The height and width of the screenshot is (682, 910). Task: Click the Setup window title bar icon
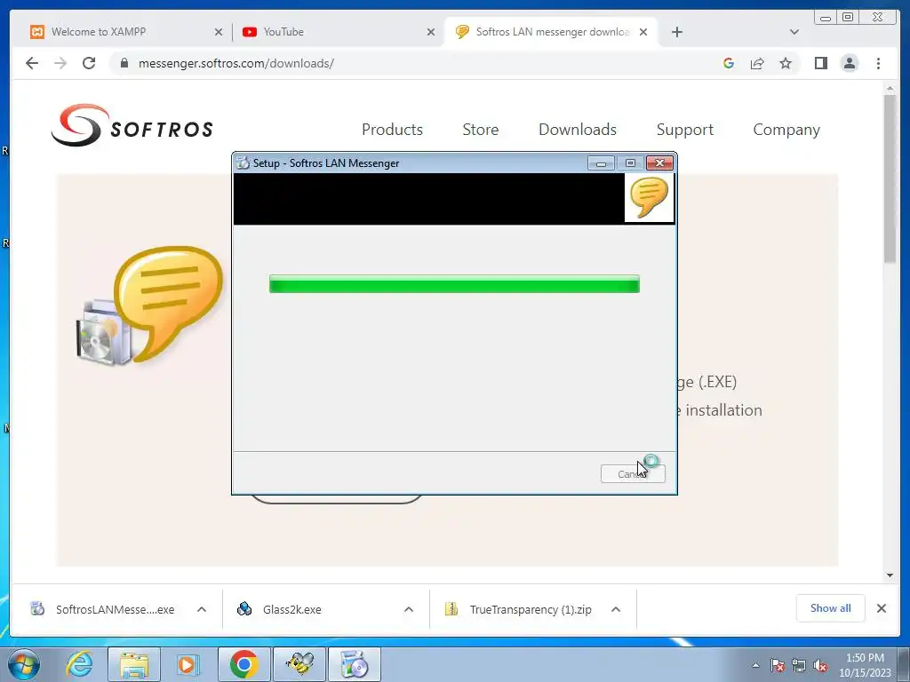pyautogui.click(x=243, y=163)
